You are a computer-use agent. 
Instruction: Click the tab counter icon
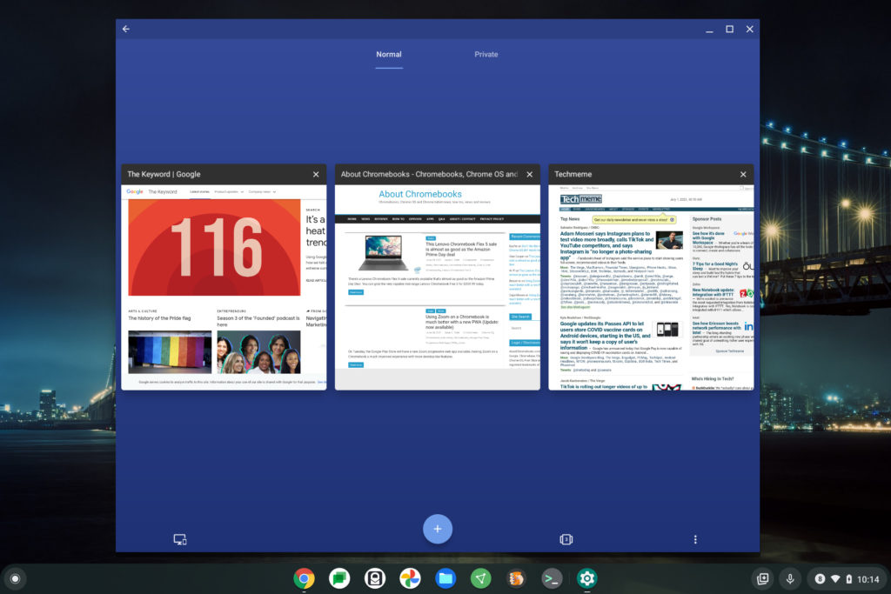tap(566, 539)
